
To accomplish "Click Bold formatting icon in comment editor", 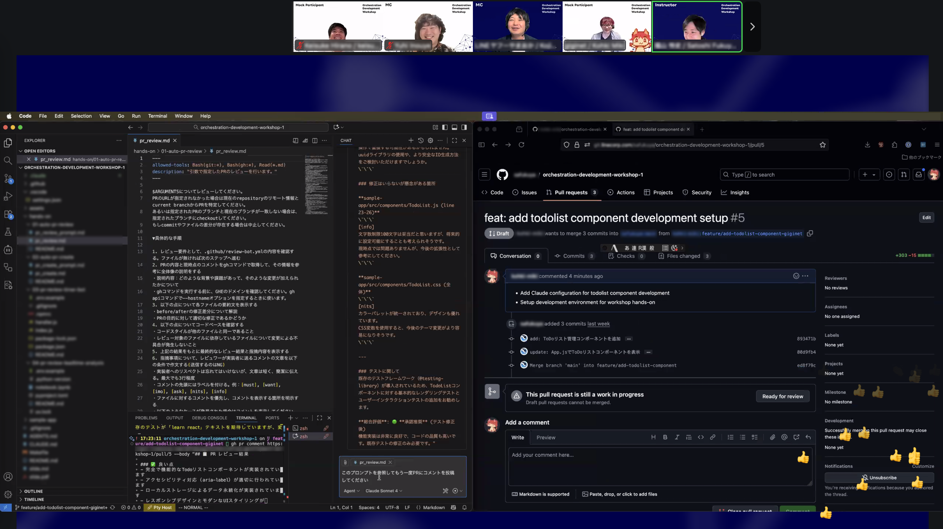I will click(x=665, y=437).
